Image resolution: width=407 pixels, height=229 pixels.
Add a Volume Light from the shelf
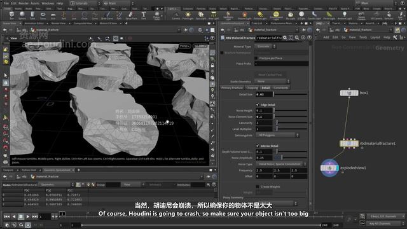(x=244, y=15)
